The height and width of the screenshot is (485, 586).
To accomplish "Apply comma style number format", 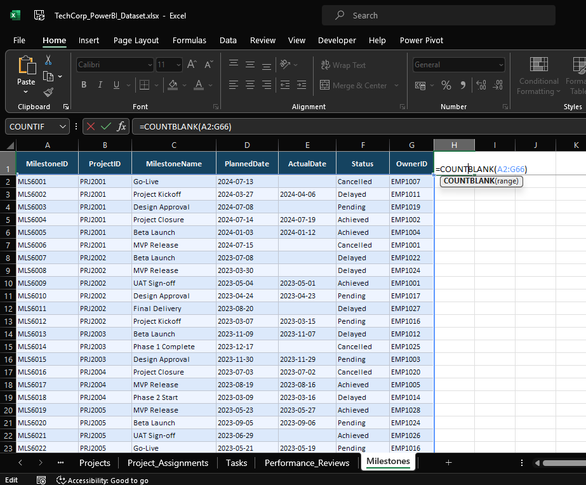I will click(x=463, y=85).
